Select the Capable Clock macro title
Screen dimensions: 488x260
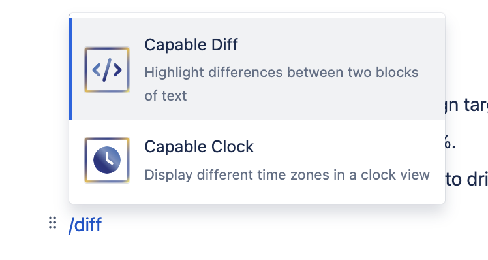[x=199, y=147]
